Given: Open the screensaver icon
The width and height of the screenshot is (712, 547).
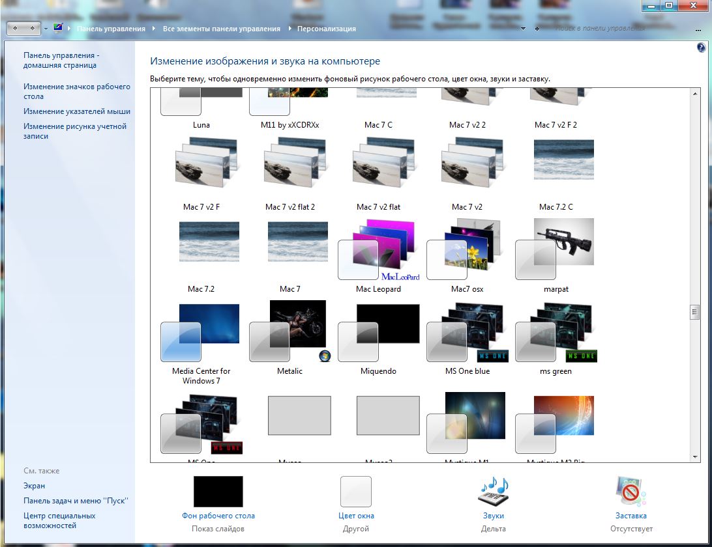Looking at the screenshot, I should pos(630,491).
